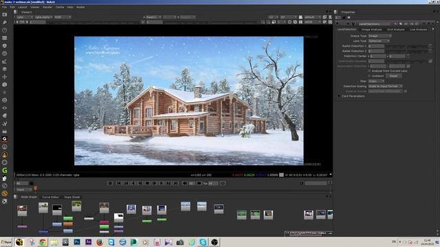Click the After Effects icon in taskbar
The height and width of the screenshot is (247, 440).
tap(89, 242)
